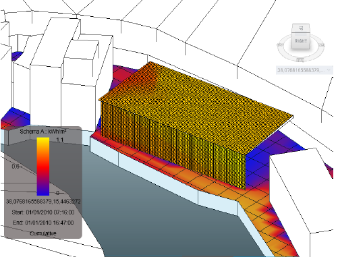Click the yellow-to-blue legend gradient bar
Screen dimensions: 338x257
[43, 167]
